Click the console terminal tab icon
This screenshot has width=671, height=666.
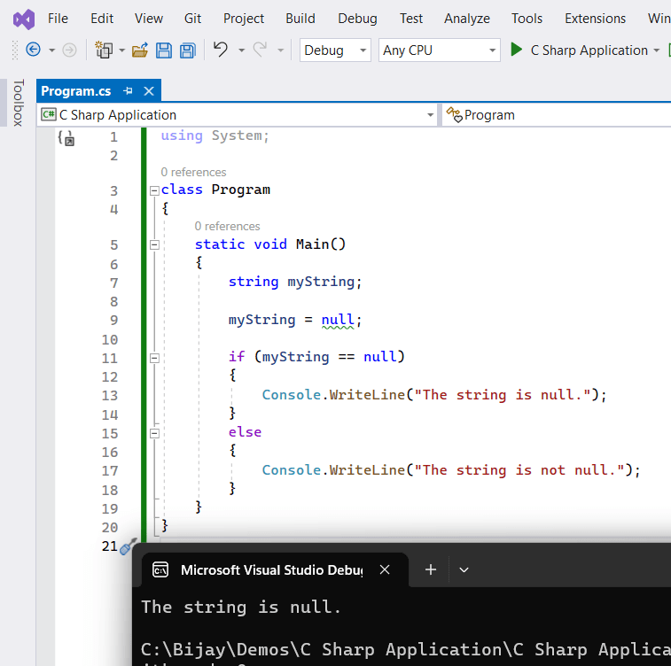(x=160, y=569)
